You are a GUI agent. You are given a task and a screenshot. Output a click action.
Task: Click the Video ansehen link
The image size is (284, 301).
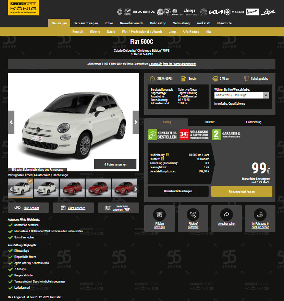(76, 208)
